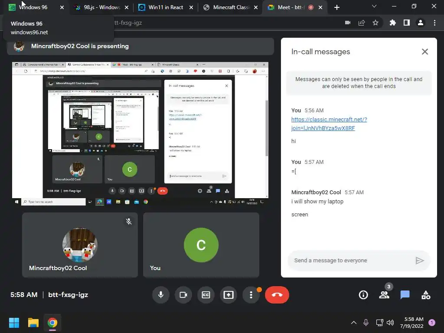
Task: Show hidden tray icons chevron
Action: [x=354, y=323]
